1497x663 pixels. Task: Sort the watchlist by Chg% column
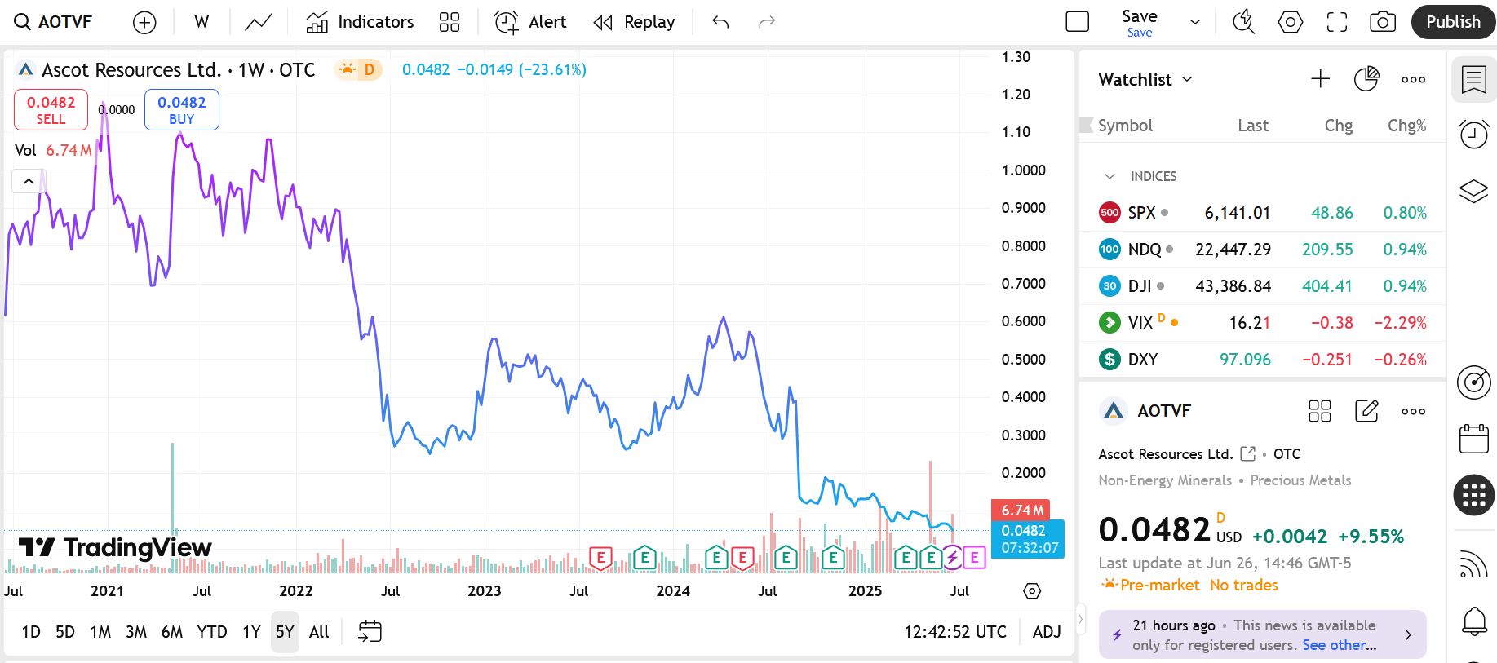(x=1406, y=126)
